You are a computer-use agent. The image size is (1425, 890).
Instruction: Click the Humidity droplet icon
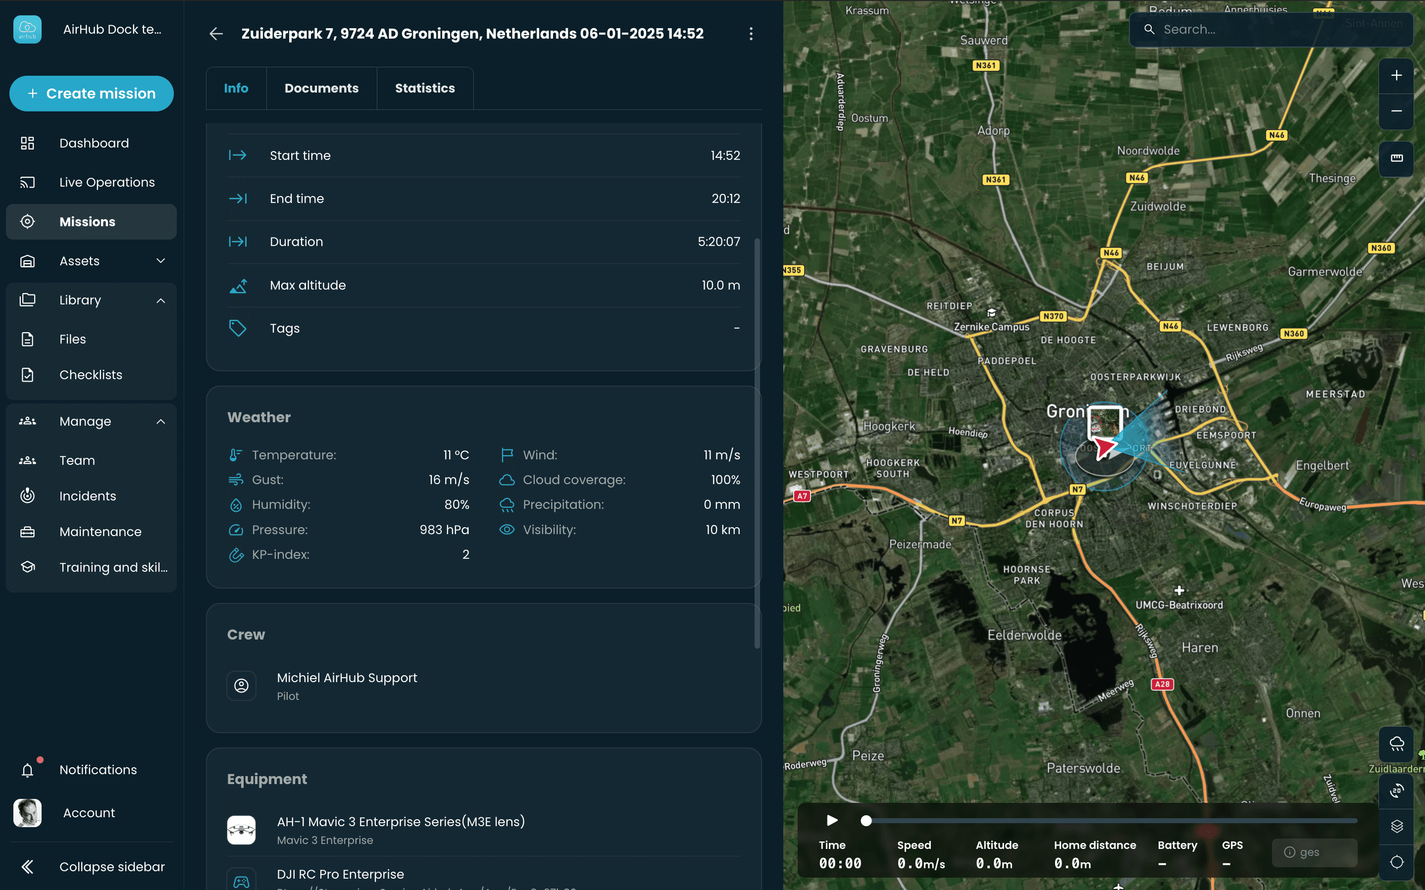pos(236,505)
